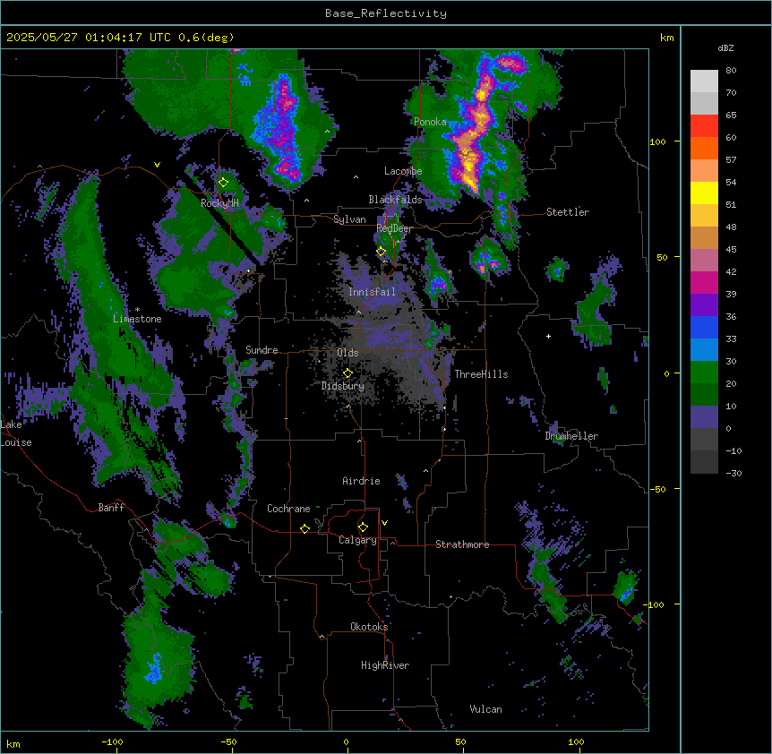Select the HighRiver label

pos(385,665)
